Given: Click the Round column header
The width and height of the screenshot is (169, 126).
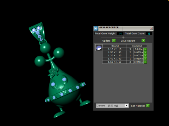Looking at the screenshot, I should click(114, 46).
